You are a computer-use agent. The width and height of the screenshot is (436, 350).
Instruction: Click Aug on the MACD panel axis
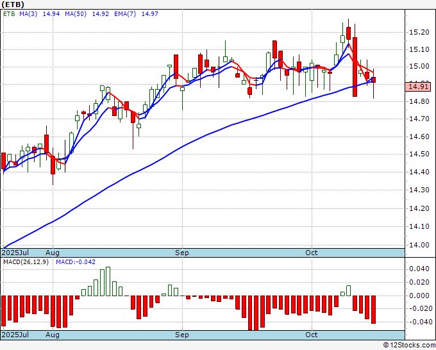pos(53,335)
